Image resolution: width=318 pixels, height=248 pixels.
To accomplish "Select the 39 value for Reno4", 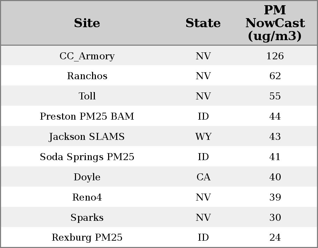I will point(275,197).
